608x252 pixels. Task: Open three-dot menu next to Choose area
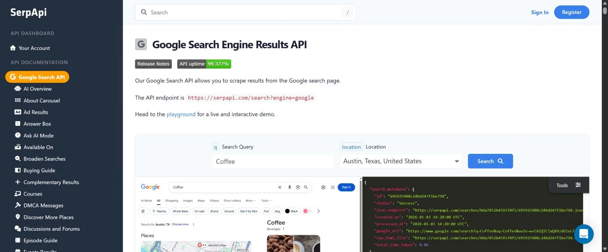(x=194, y=224)
